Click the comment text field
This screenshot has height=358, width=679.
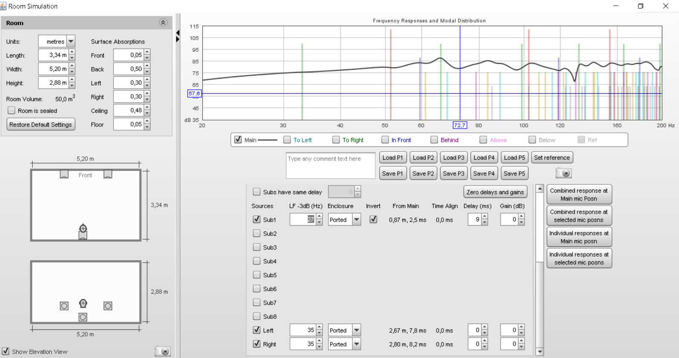coord(331,166)
